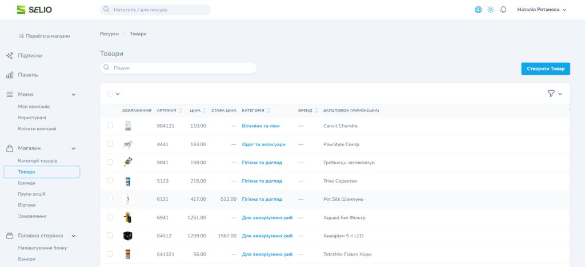Toggle the sun theme icon
Viewport: 585px width, 267px height.
[490, 10]
